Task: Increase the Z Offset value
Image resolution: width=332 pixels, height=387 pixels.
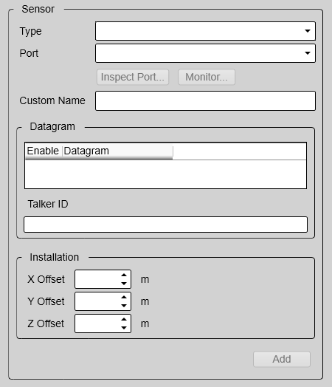Action: [x=124, y=319]
